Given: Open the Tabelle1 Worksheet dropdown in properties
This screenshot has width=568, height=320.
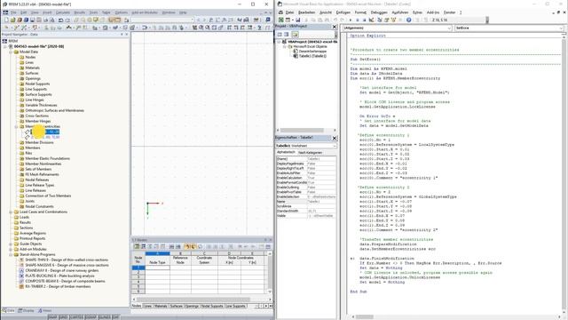Looking at the screenshot, I should (335, 146).
